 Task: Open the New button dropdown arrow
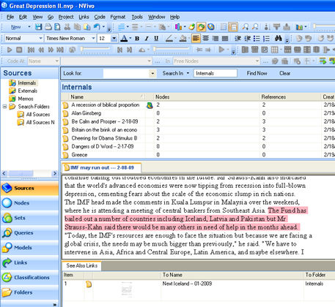[29, 27]
